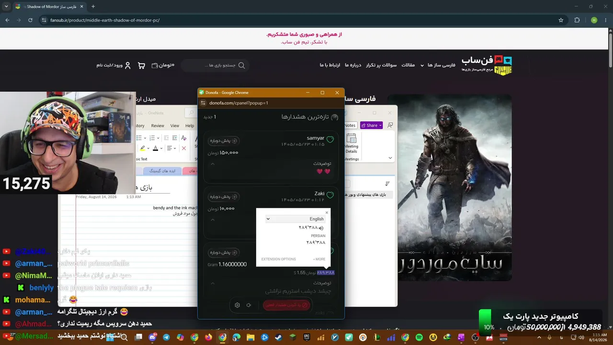
Task: Open a new Chrome tab
Action: coord(93,7)
